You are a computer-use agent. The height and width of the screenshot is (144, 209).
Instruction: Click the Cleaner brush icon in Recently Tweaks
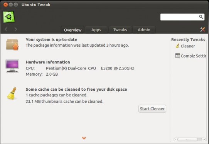click(177, 46)
